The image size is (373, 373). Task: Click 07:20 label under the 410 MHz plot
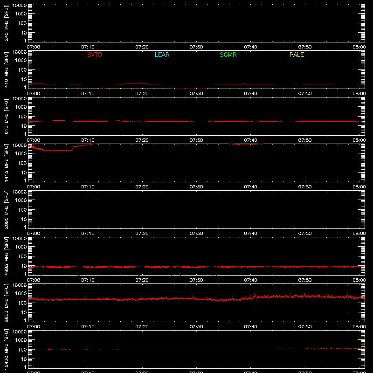pos(142,94)
